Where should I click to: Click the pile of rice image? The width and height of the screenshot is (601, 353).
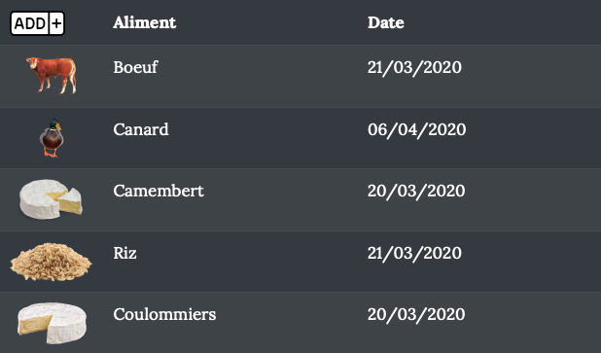click(51, 262)
